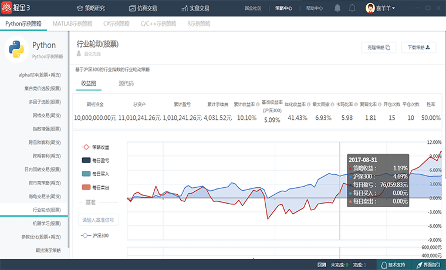Viewport: 446px width, 270px height.
Task: Select 做市商策略(期货) strategy
Action: coord(45,183)
